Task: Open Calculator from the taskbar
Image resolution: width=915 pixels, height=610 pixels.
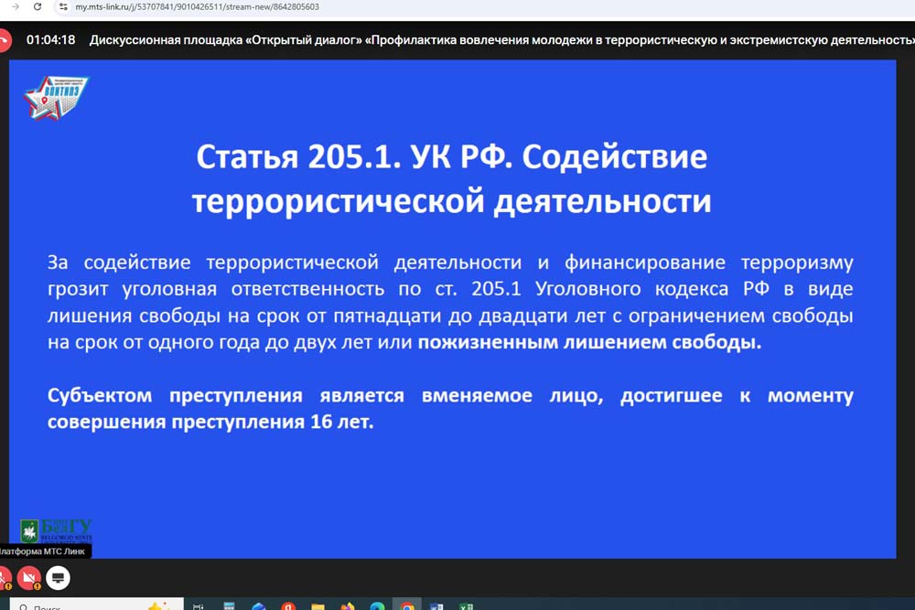Action: point(230,606)
